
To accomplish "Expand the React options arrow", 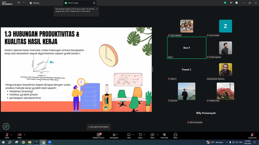I will pos(144,135).
